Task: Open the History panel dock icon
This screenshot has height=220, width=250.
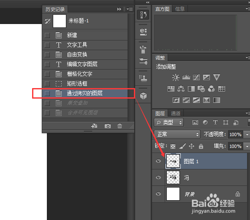Action: (143, 15)
